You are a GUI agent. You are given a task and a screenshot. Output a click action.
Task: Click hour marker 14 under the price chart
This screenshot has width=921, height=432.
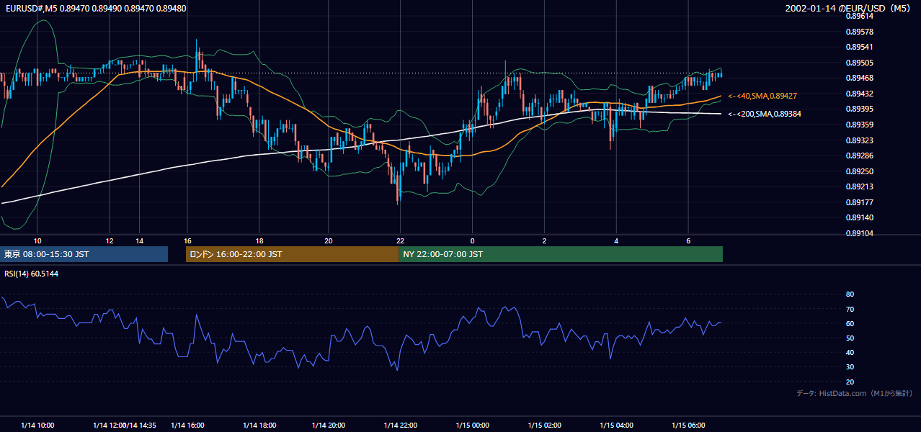pos(139,240)
